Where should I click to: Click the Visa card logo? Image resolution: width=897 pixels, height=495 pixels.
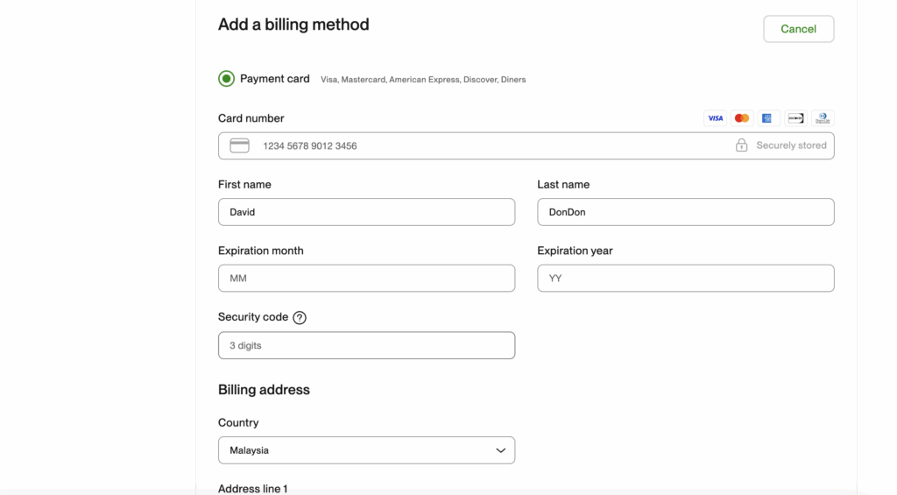point(716,118)
